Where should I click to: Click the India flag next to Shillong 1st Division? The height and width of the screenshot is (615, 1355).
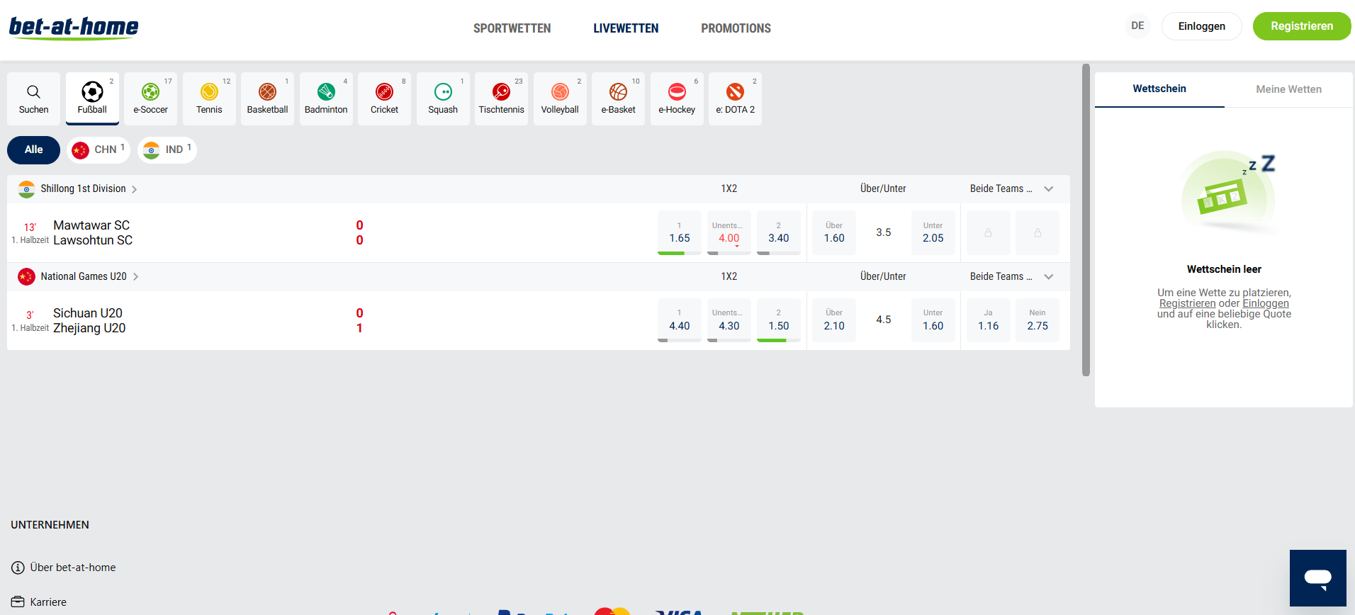click(26, 189)
